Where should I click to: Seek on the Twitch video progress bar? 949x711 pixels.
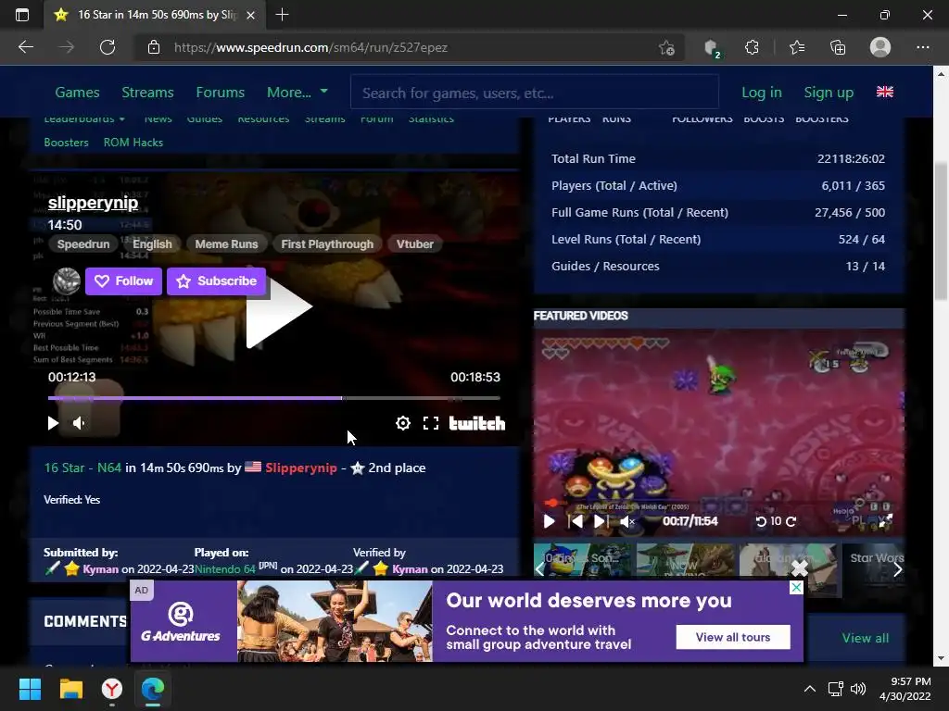(x=273, y=398)
